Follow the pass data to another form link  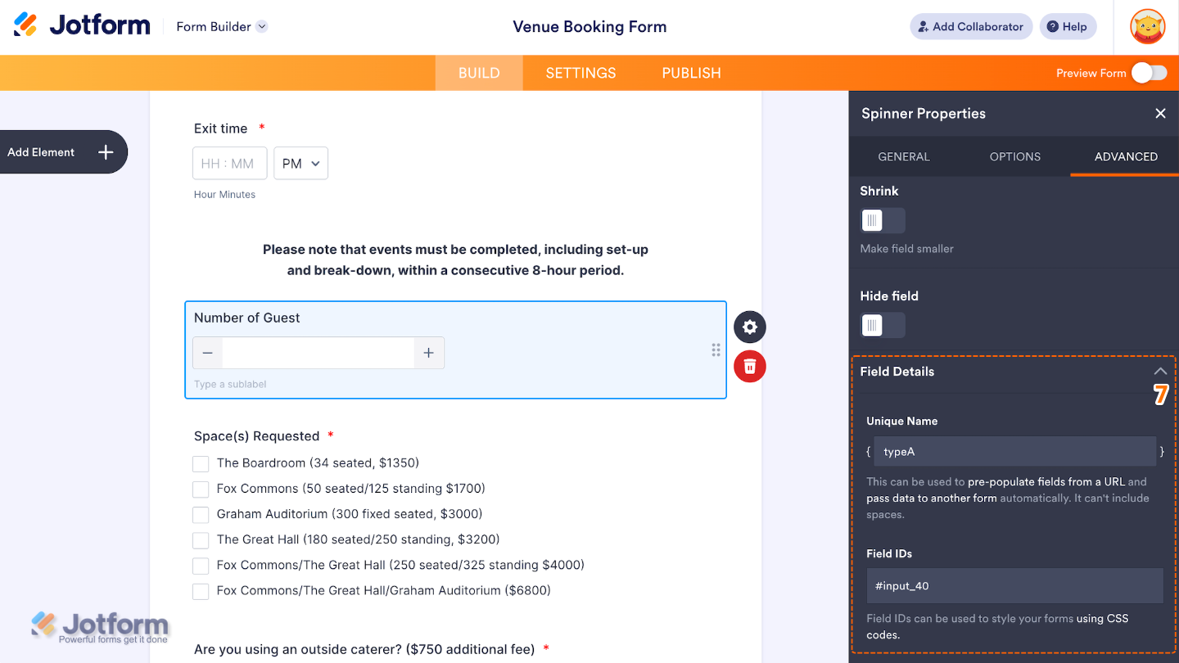(x=932, y=498)
